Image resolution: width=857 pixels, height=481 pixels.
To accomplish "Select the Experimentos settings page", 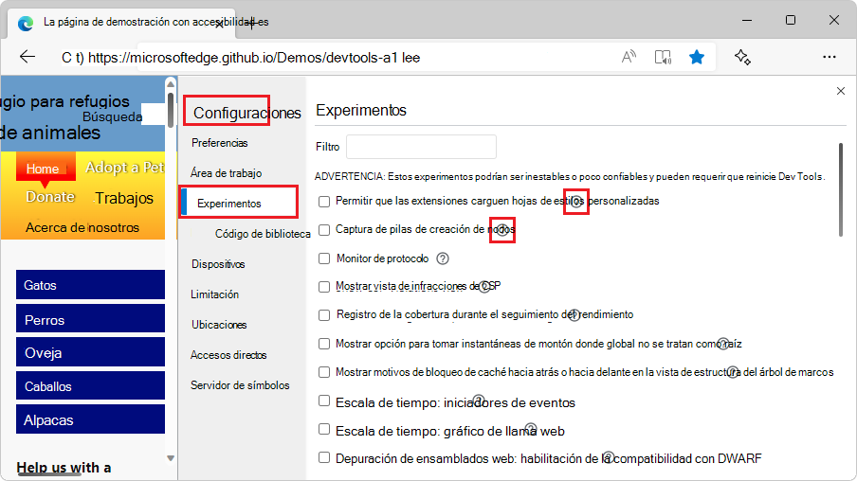I will 239,204.
